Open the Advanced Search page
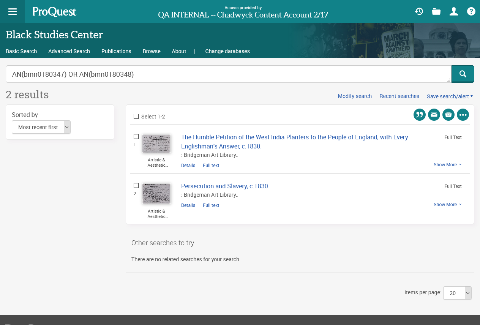 point(69,51)
